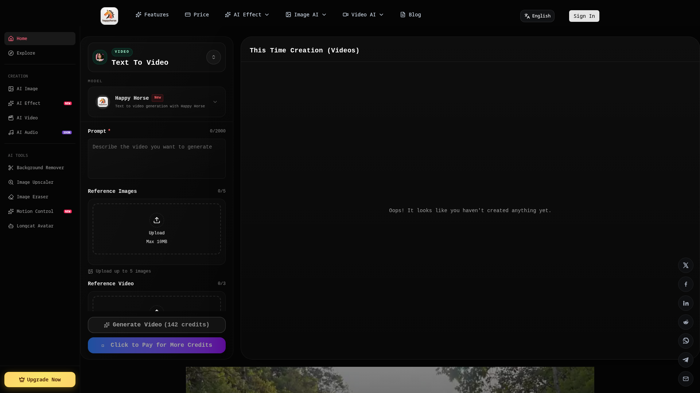Share via Reddit icon
This screenshot has width=700, height=393.
click(x=685, y=322)
